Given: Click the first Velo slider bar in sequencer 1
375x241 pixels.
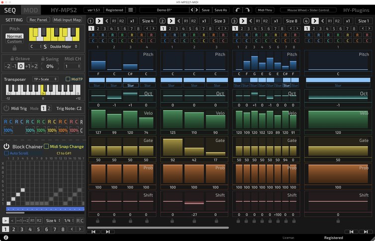Looking at the screenshot, I should (98, 120).
